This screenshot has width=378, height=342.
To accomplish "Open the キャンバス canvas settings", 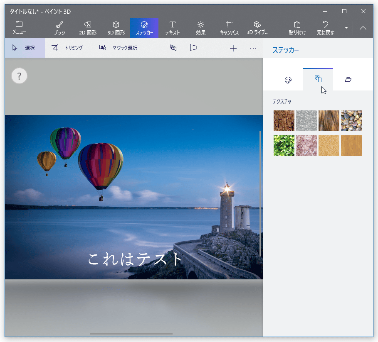I will pyautogui.click(x=229, y=28).
